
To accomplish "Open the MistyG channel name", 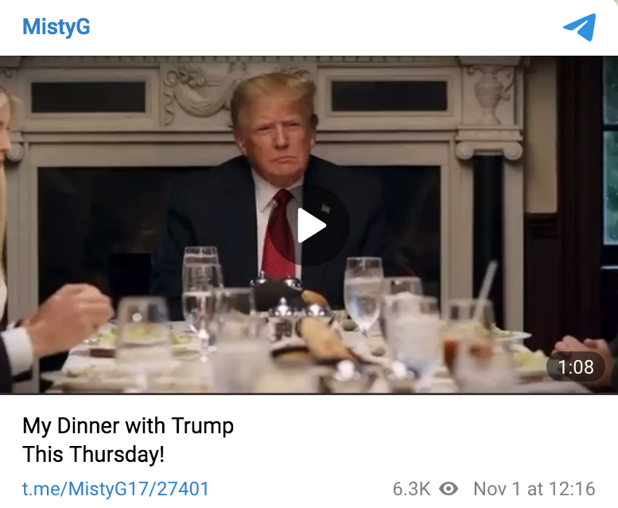I will click(x=56, y=27).
